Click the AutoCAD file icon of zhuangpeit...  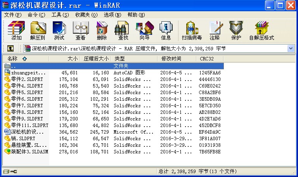point(7,72)
